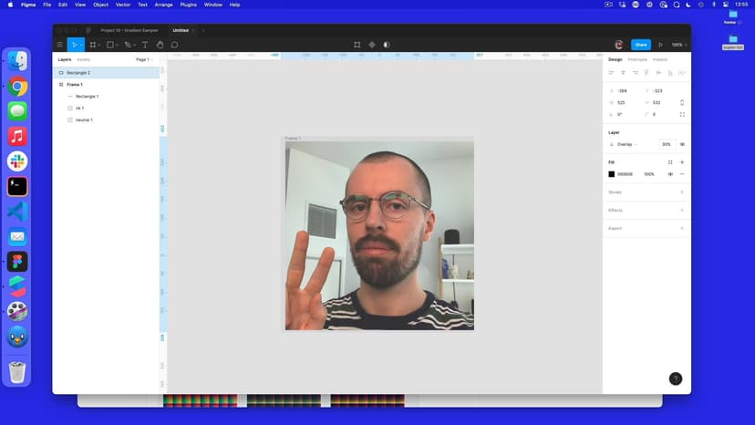This screenshot has width=755, height=425.
Task: Expand the Pen tool options arrow
Action: pyautogui.click(x=134, y=46)
